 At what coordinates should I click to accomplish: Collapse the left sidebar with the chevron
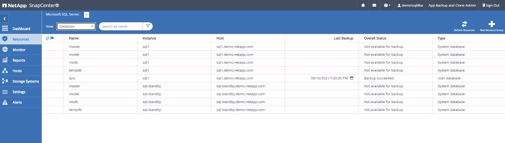tap(4, 19)
